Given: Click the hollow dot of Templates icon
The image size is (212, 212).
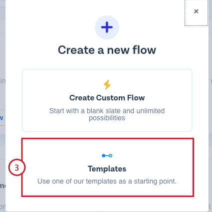Looking at the screenshot, I should (x=111, y=156).
